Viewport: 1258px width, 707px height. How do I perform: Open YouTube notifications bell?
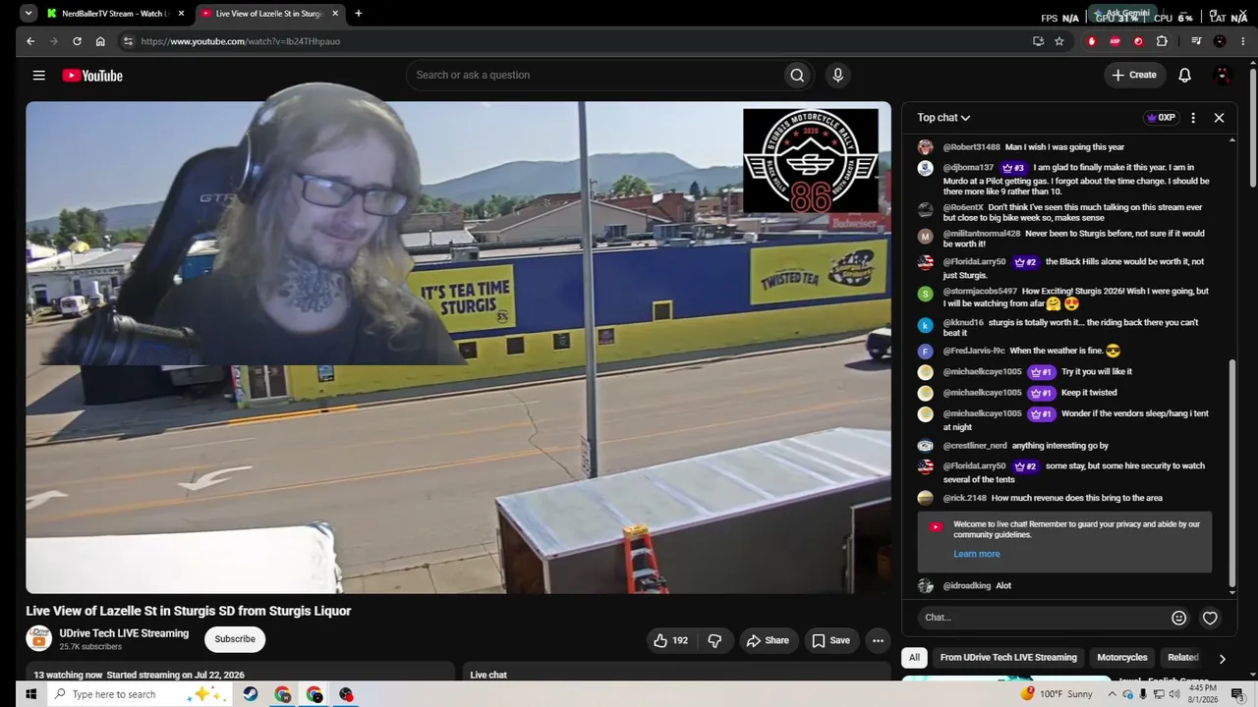coord(1184,76)
